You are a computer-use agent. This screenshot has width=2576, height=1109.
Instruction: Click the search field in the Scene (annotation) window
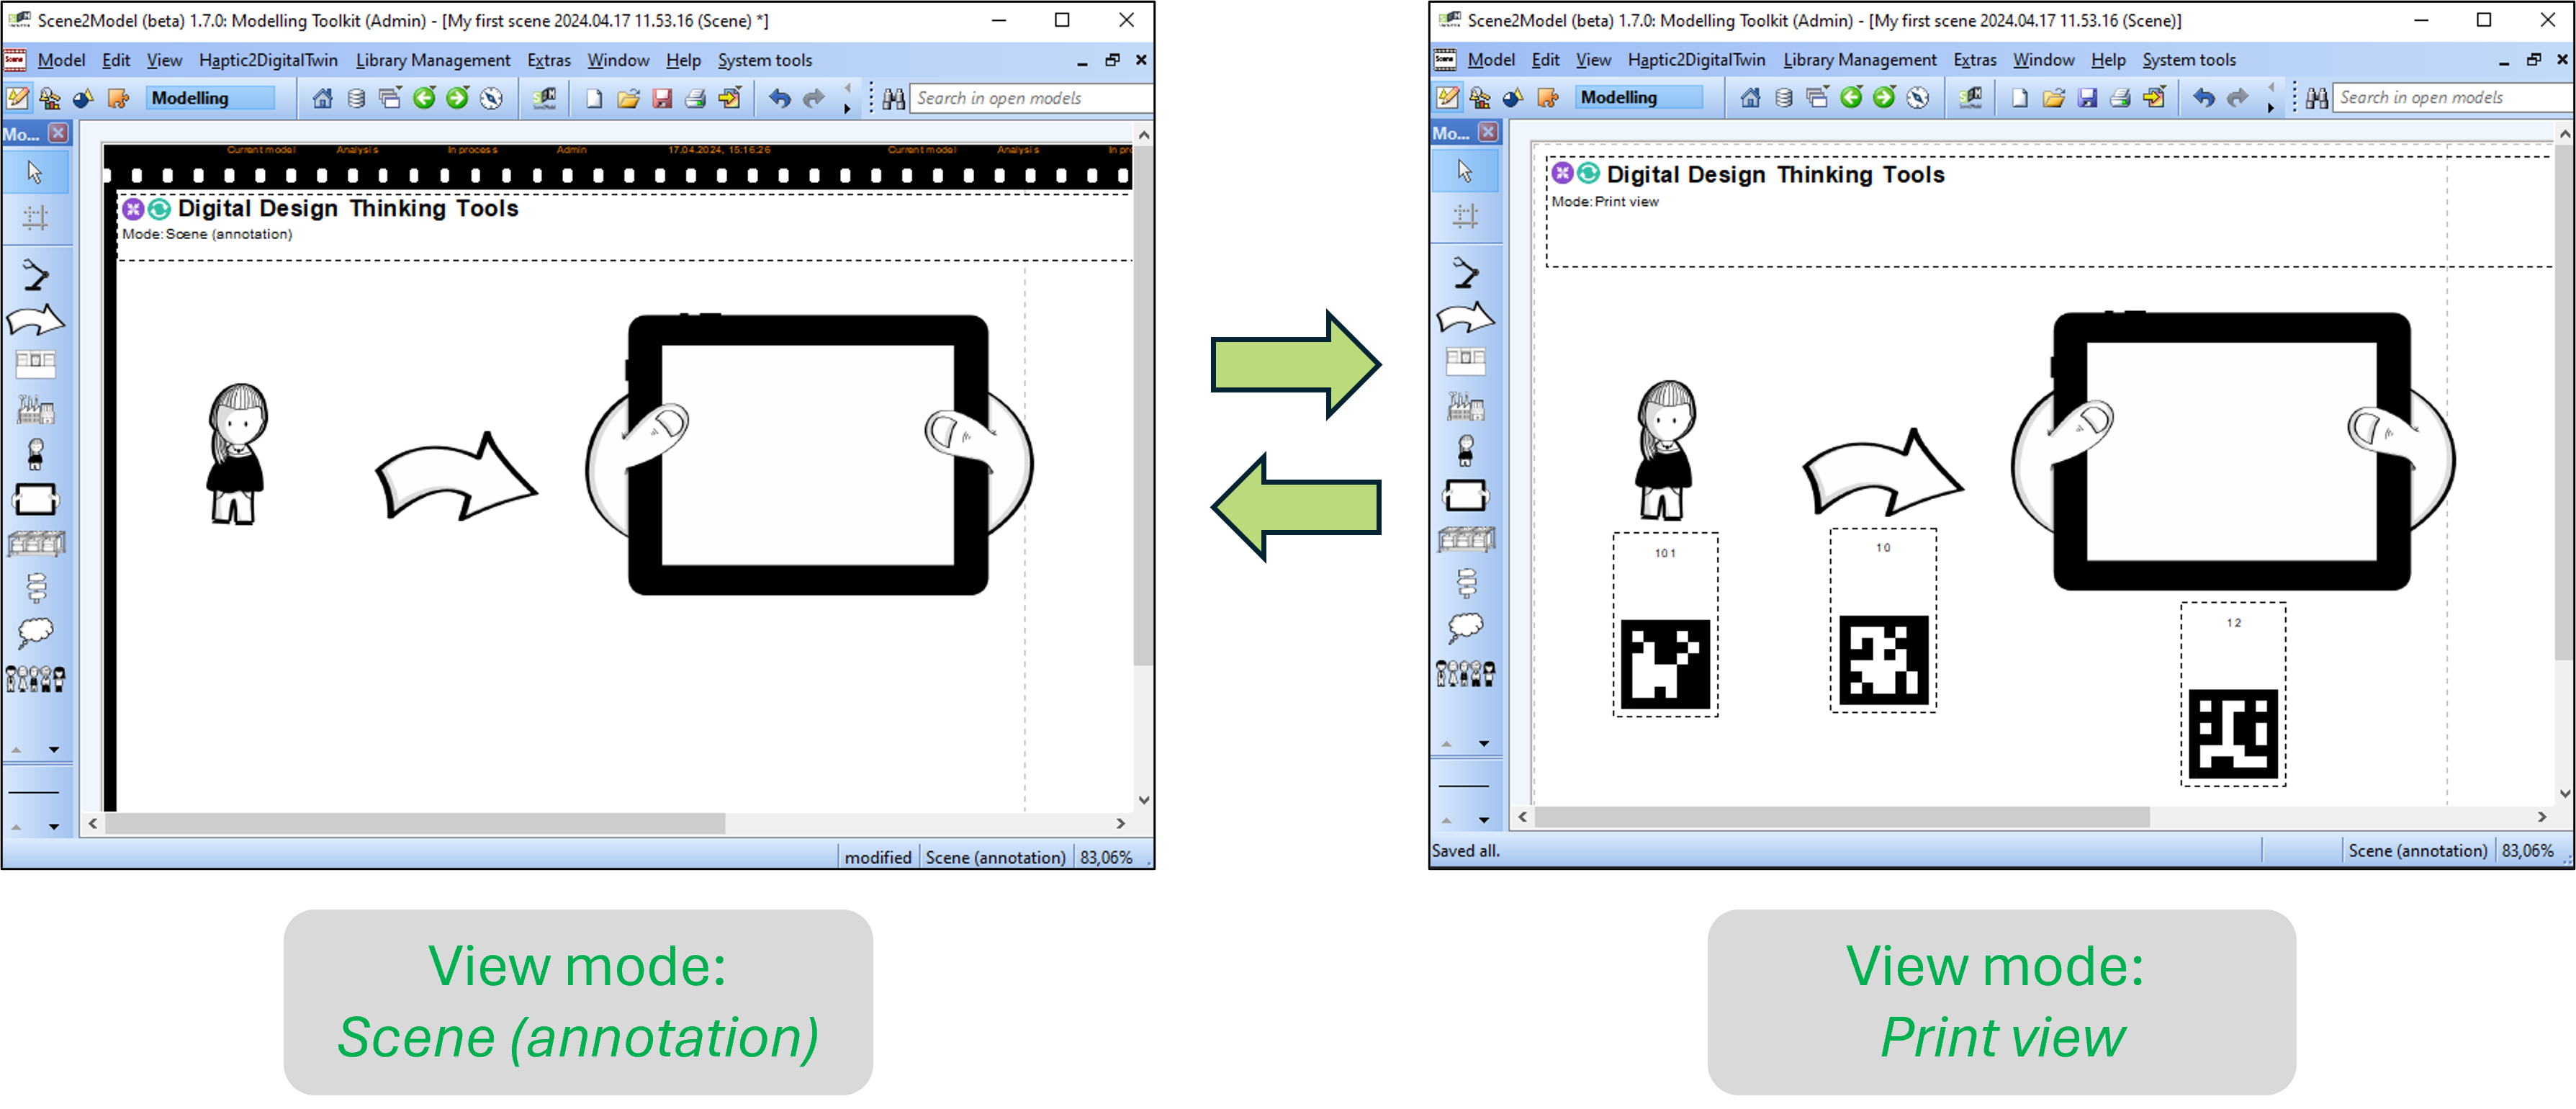point(1032,98)
